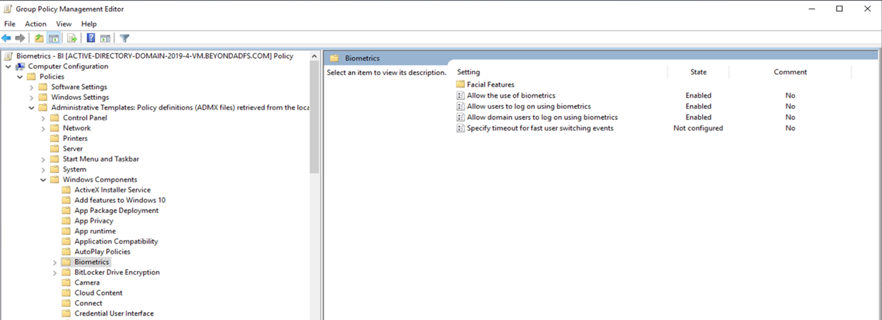Toggle the Show/Hide Console Tree icon
The image size is (882, 320).
coord(54,38)
